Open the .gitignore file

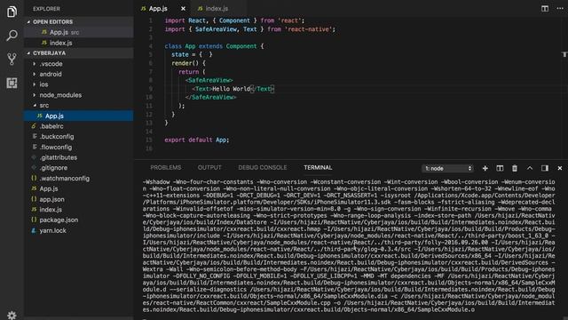coord(53,168)
